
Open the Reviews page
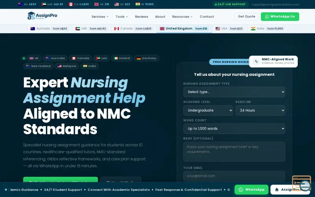tap(141, 17)
